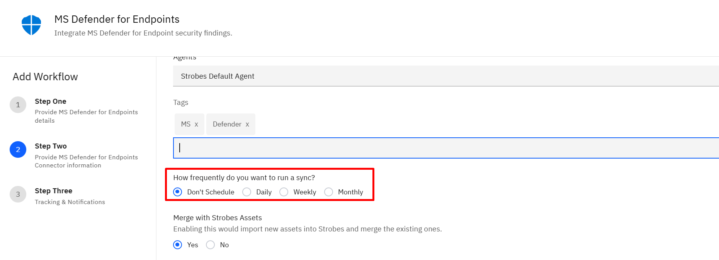Click the Defender tag chip

[231, 124]
